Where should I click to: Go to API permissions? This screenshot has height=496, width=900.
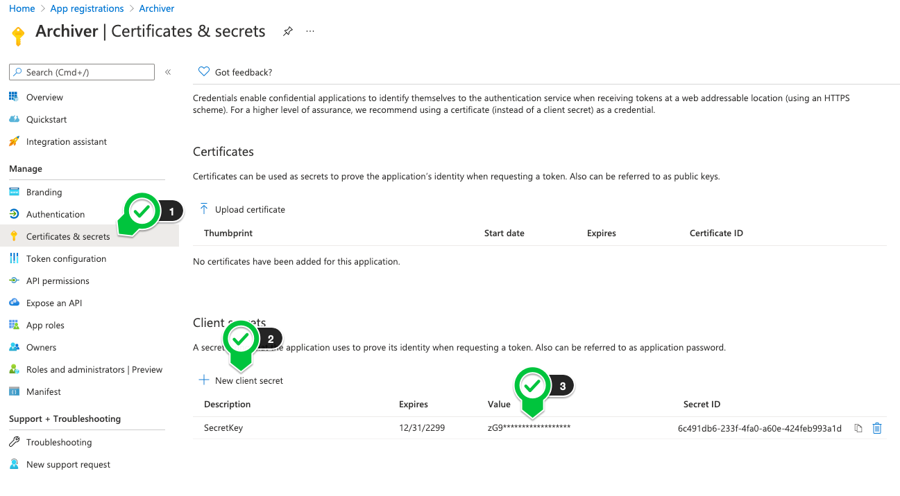point(58,281)
